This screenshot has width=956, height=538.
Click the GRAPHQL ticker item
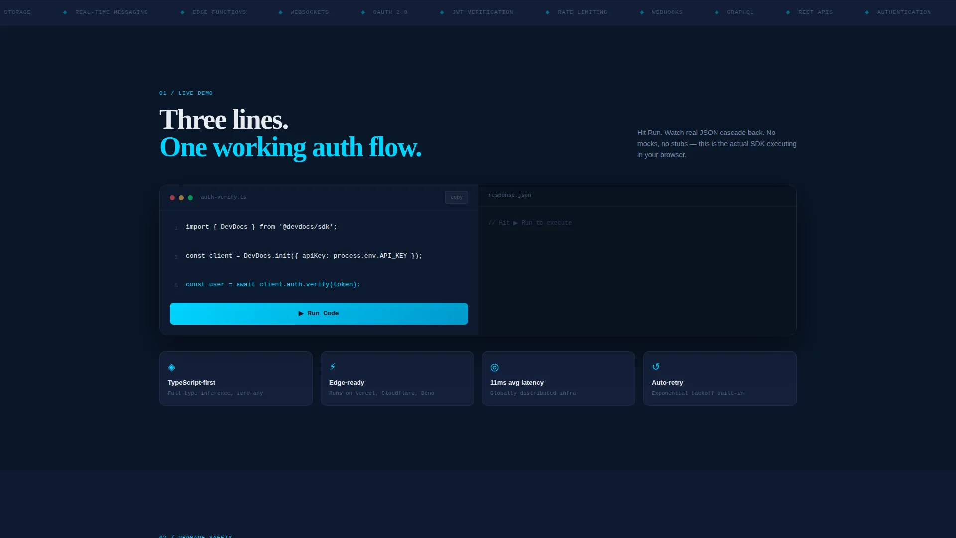coord(740,12)
